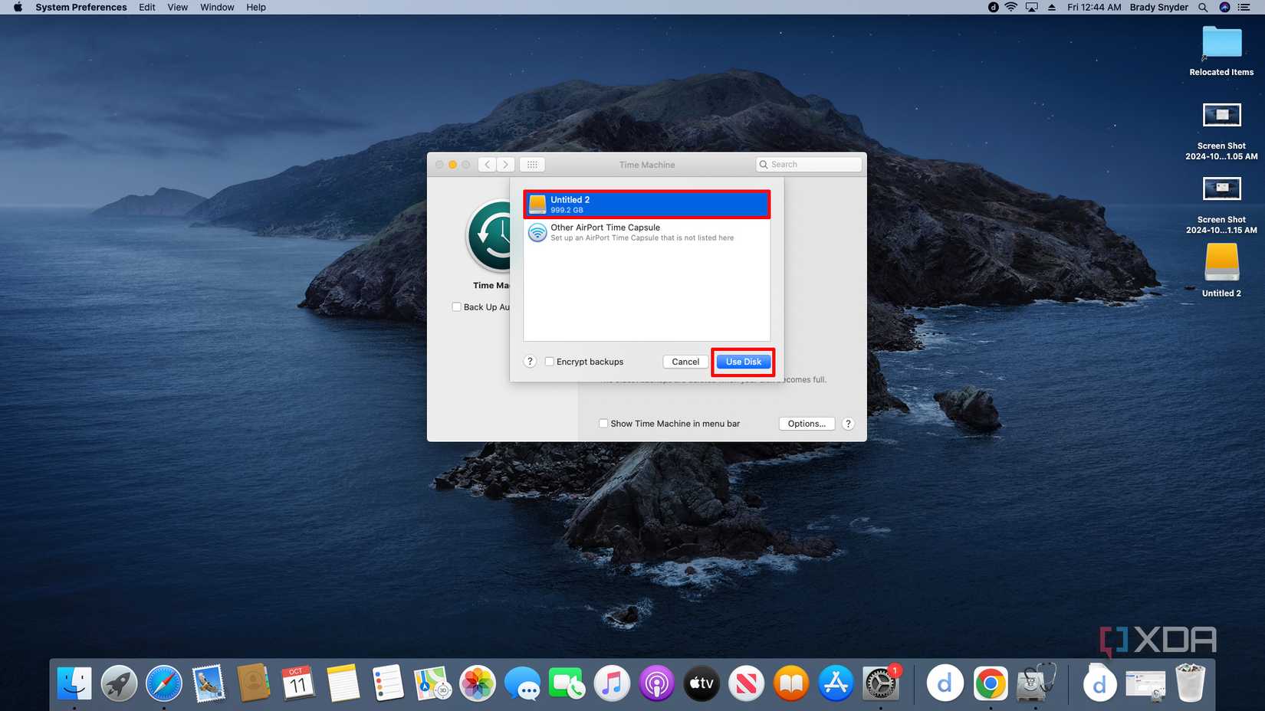
Task: Open Finder from the Dock
Action: [x=74, y=683]
